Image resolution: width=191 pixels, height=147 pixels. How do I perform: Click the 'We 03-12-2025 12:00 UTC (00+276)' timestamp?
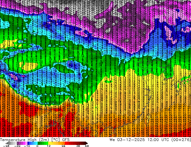[150, 139]
